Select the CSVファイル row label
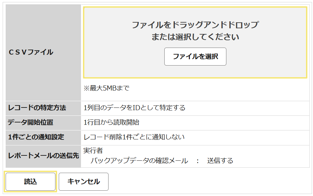 click(x=31, y=52)
